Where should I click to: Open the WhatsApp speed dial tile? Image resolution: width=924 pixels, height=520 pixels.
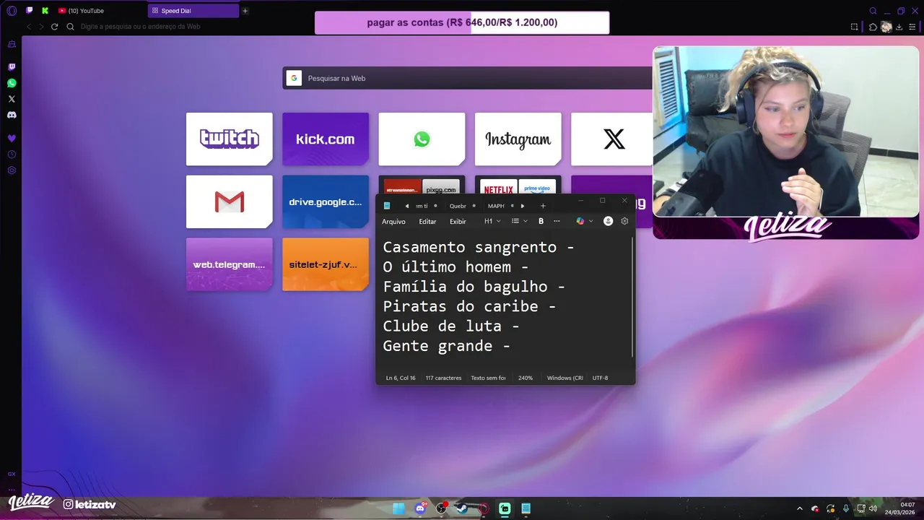click(422, 139)
